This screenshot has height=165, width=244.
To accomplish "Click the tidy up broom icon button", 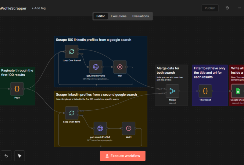I will [20, 156].
